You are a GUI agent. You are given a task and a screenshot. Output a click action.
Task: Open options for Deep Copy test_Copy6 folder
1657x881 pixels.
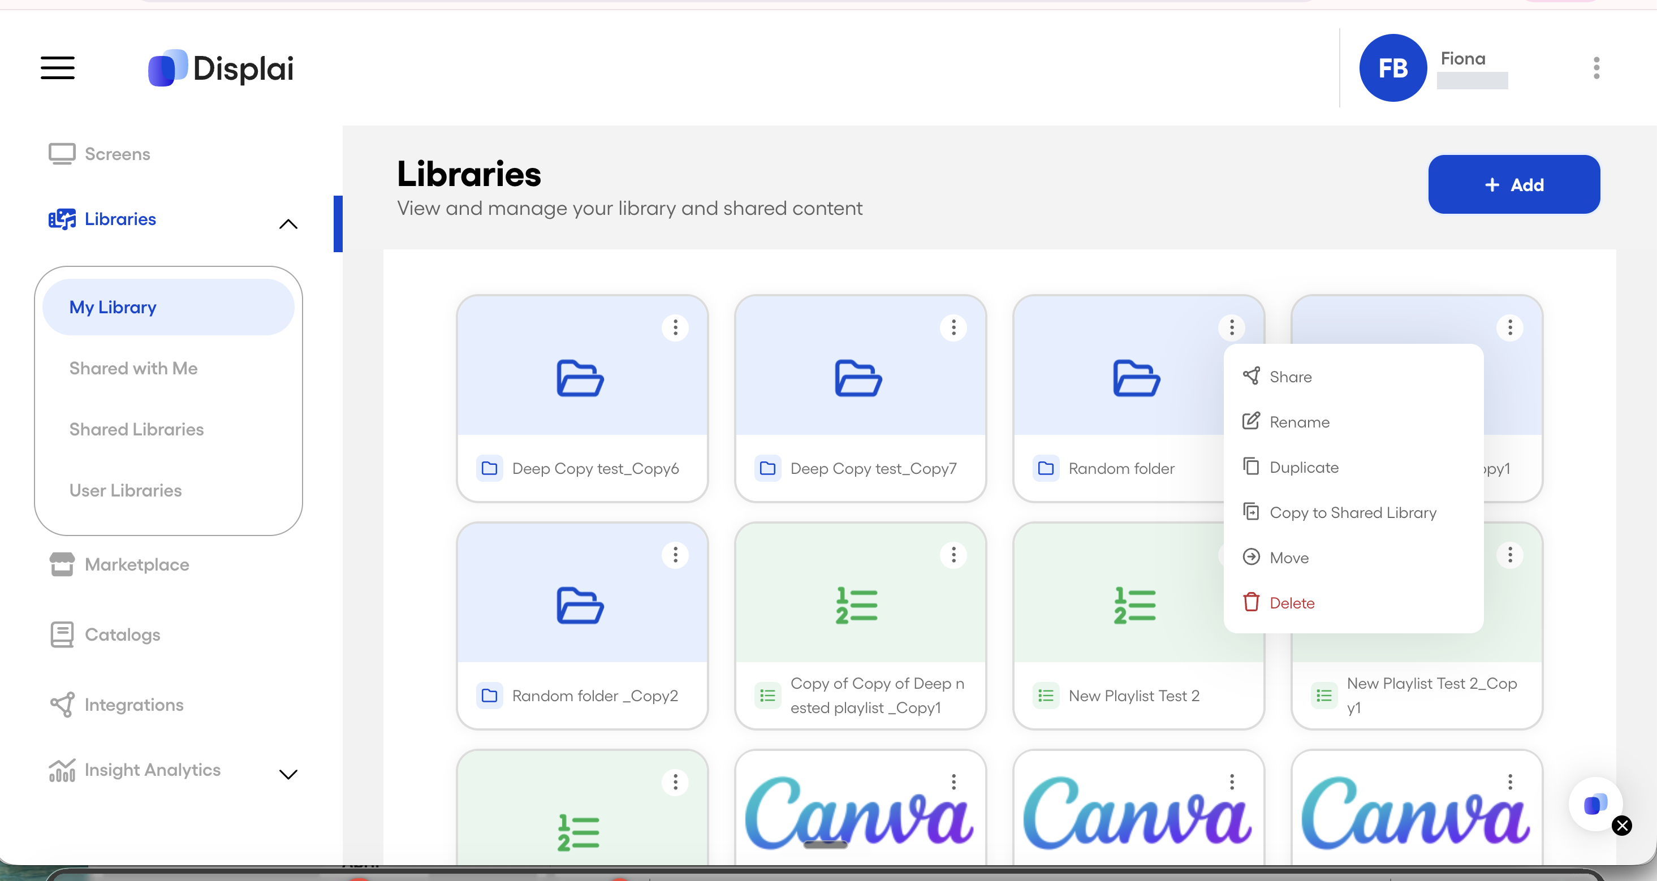[675, 328]
